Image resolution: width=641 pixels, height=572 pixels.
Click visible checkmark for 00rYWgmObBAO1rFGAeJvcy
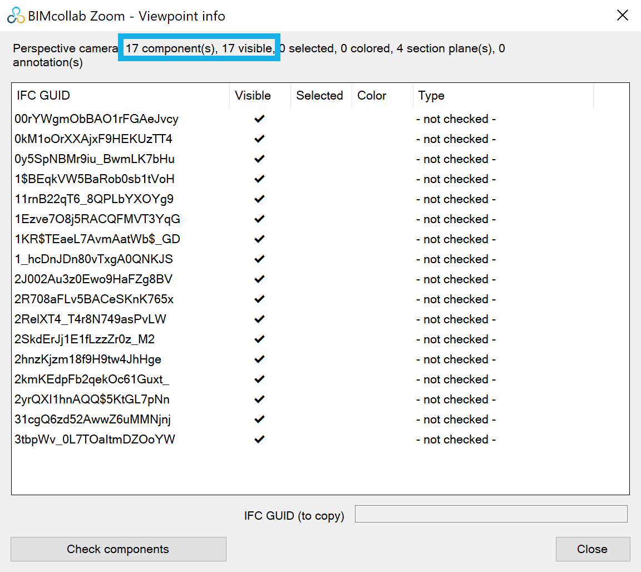click(260, 119)
